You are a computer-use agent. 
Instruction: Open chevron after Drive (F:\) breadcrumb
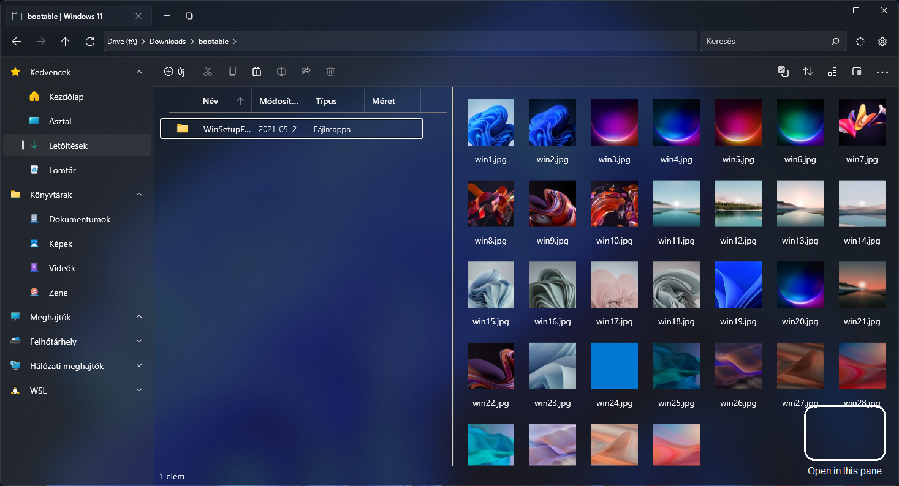click(x=143, y=42)
